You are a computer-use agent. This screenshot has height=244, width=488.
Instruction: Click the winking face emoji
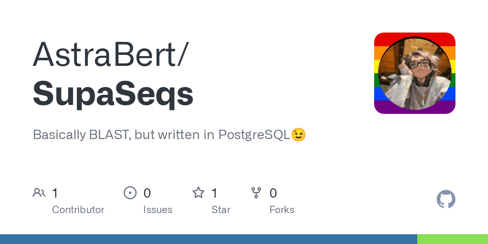point(298,135)
